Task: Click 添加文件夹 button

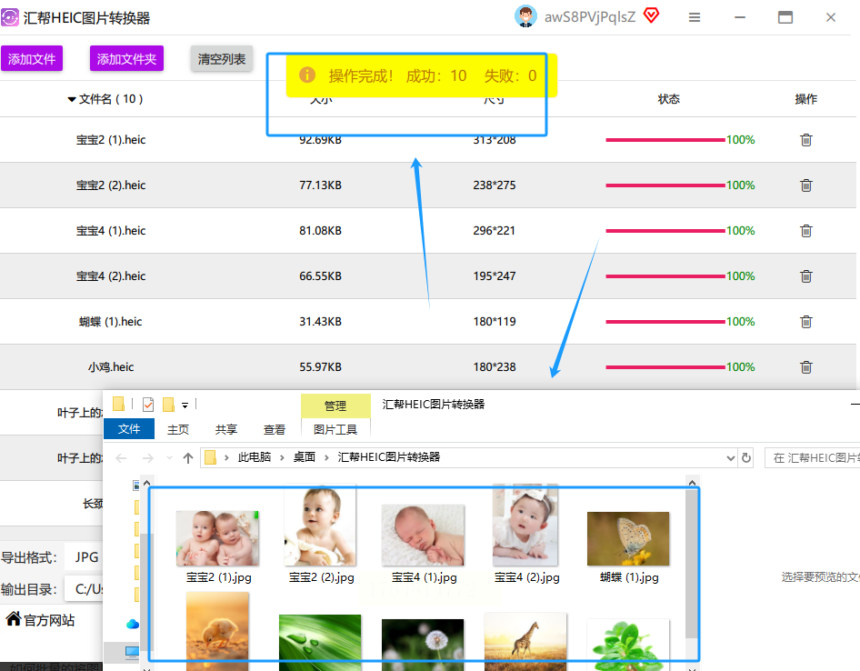Action: (126, 59)
